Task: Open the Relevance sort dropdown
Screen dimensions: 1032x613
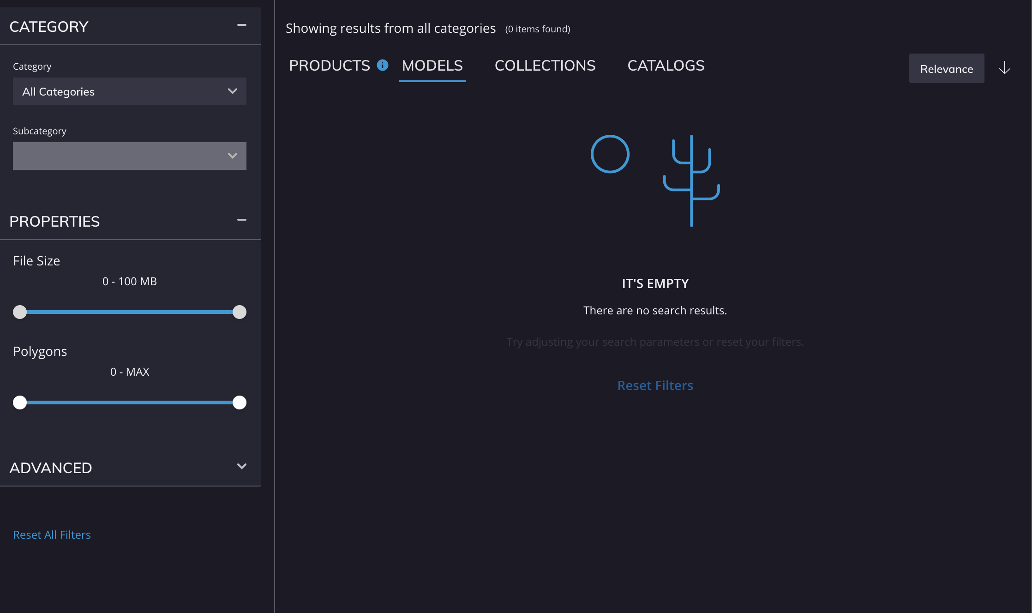Action: [x=946, y=69]
